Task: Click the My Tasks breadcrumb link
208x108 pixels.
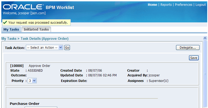Action: pyautogui.click(x=9, y=39)
